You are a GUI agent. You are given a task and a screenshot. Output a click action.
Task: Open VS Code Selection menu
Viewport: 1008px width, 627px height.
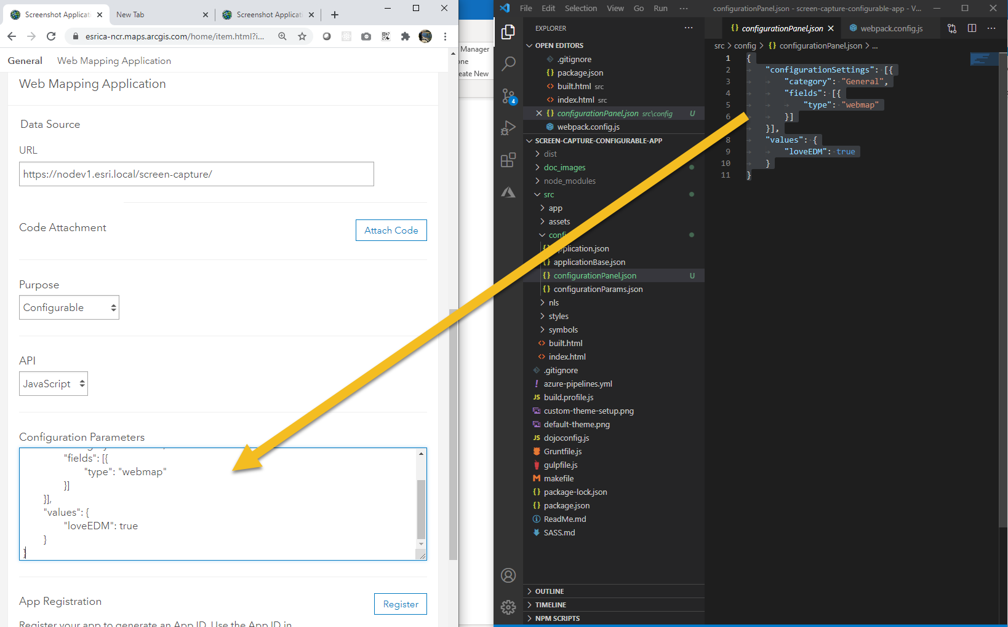coord(581,8)
